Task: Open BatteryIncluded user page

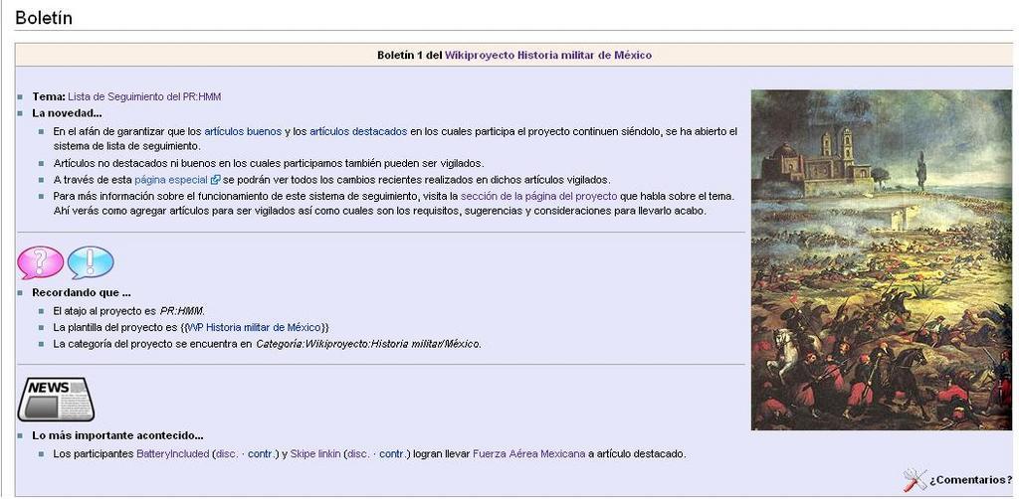Action: click(x=173, y=454)
